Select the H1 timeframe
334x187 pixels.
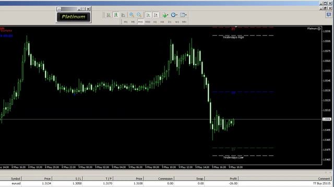pyautogui.click(x=155, y=22)
